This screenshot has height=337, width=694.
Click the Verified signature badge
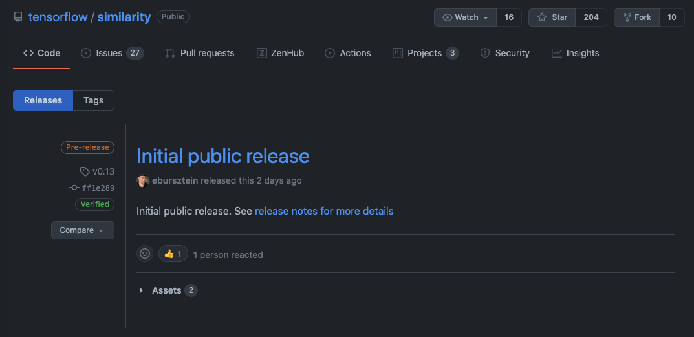pyautogui.click(x=94, y=204)
